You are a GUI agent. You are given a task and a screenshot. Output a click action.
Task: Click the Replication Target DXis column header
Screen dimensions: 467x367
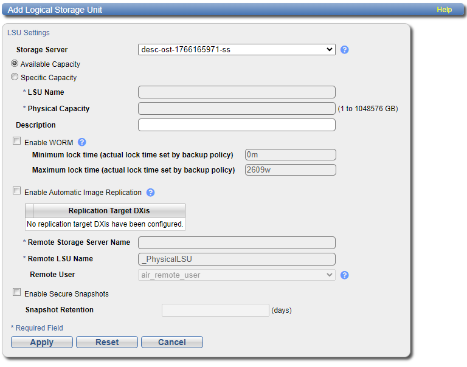pos(109,211)
